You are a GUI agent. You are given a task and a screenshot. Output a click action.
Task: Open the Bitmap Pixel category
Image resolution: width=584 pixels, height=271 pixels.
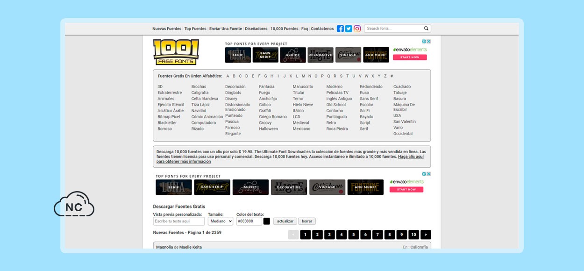(x=169, y=117)
